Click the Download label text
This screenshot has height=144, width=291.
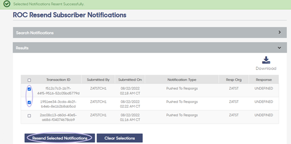point(266,68)
